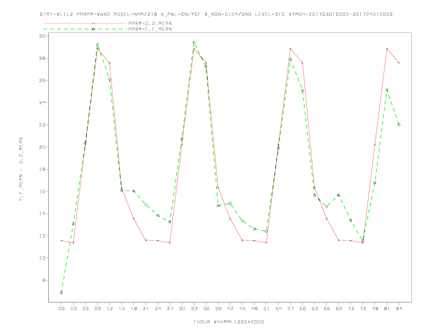This screenshot has height=336, width=435.
Task: Click x-axis forecast hour label 21
Action: tap(146, 309)
